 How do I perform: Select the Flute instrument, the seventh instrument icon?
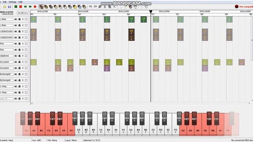[70, 7]
